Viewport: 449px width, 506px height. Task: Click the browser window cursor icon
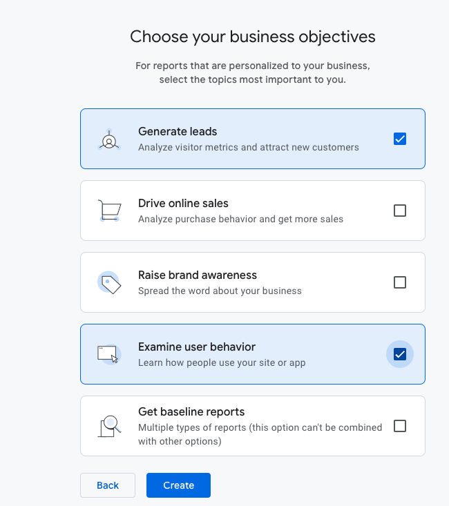(x=109, y=354)
